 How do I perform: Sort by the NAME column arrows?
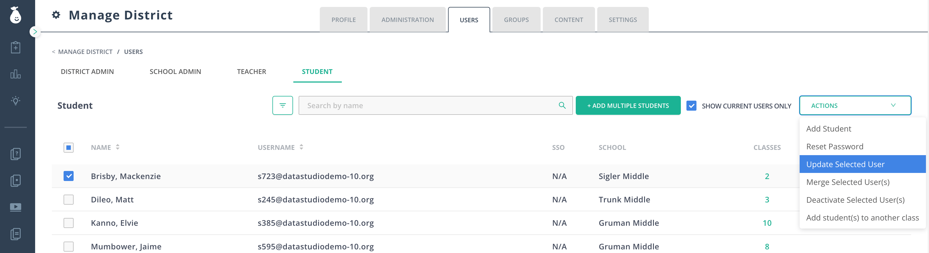pos(118,147)
